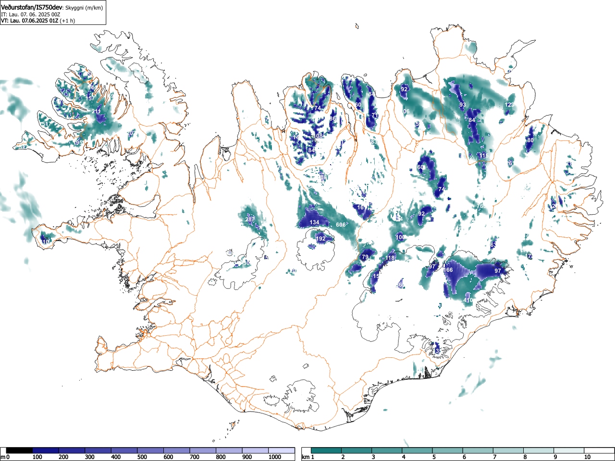Viewport: 615px width, 461px height.
Task: Select the 8–9 km legend swatch
Action: [x=539, y=450]
